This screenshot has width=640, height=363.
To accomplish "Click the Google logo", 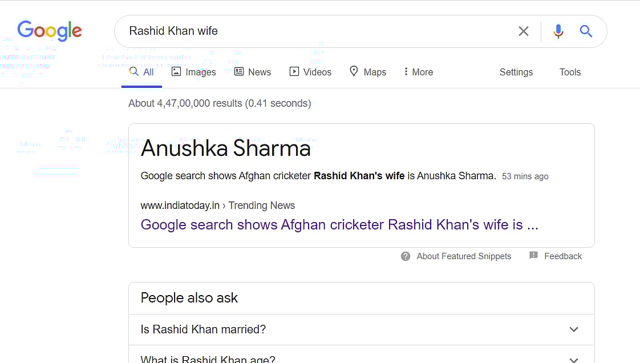I will [50, 31].
